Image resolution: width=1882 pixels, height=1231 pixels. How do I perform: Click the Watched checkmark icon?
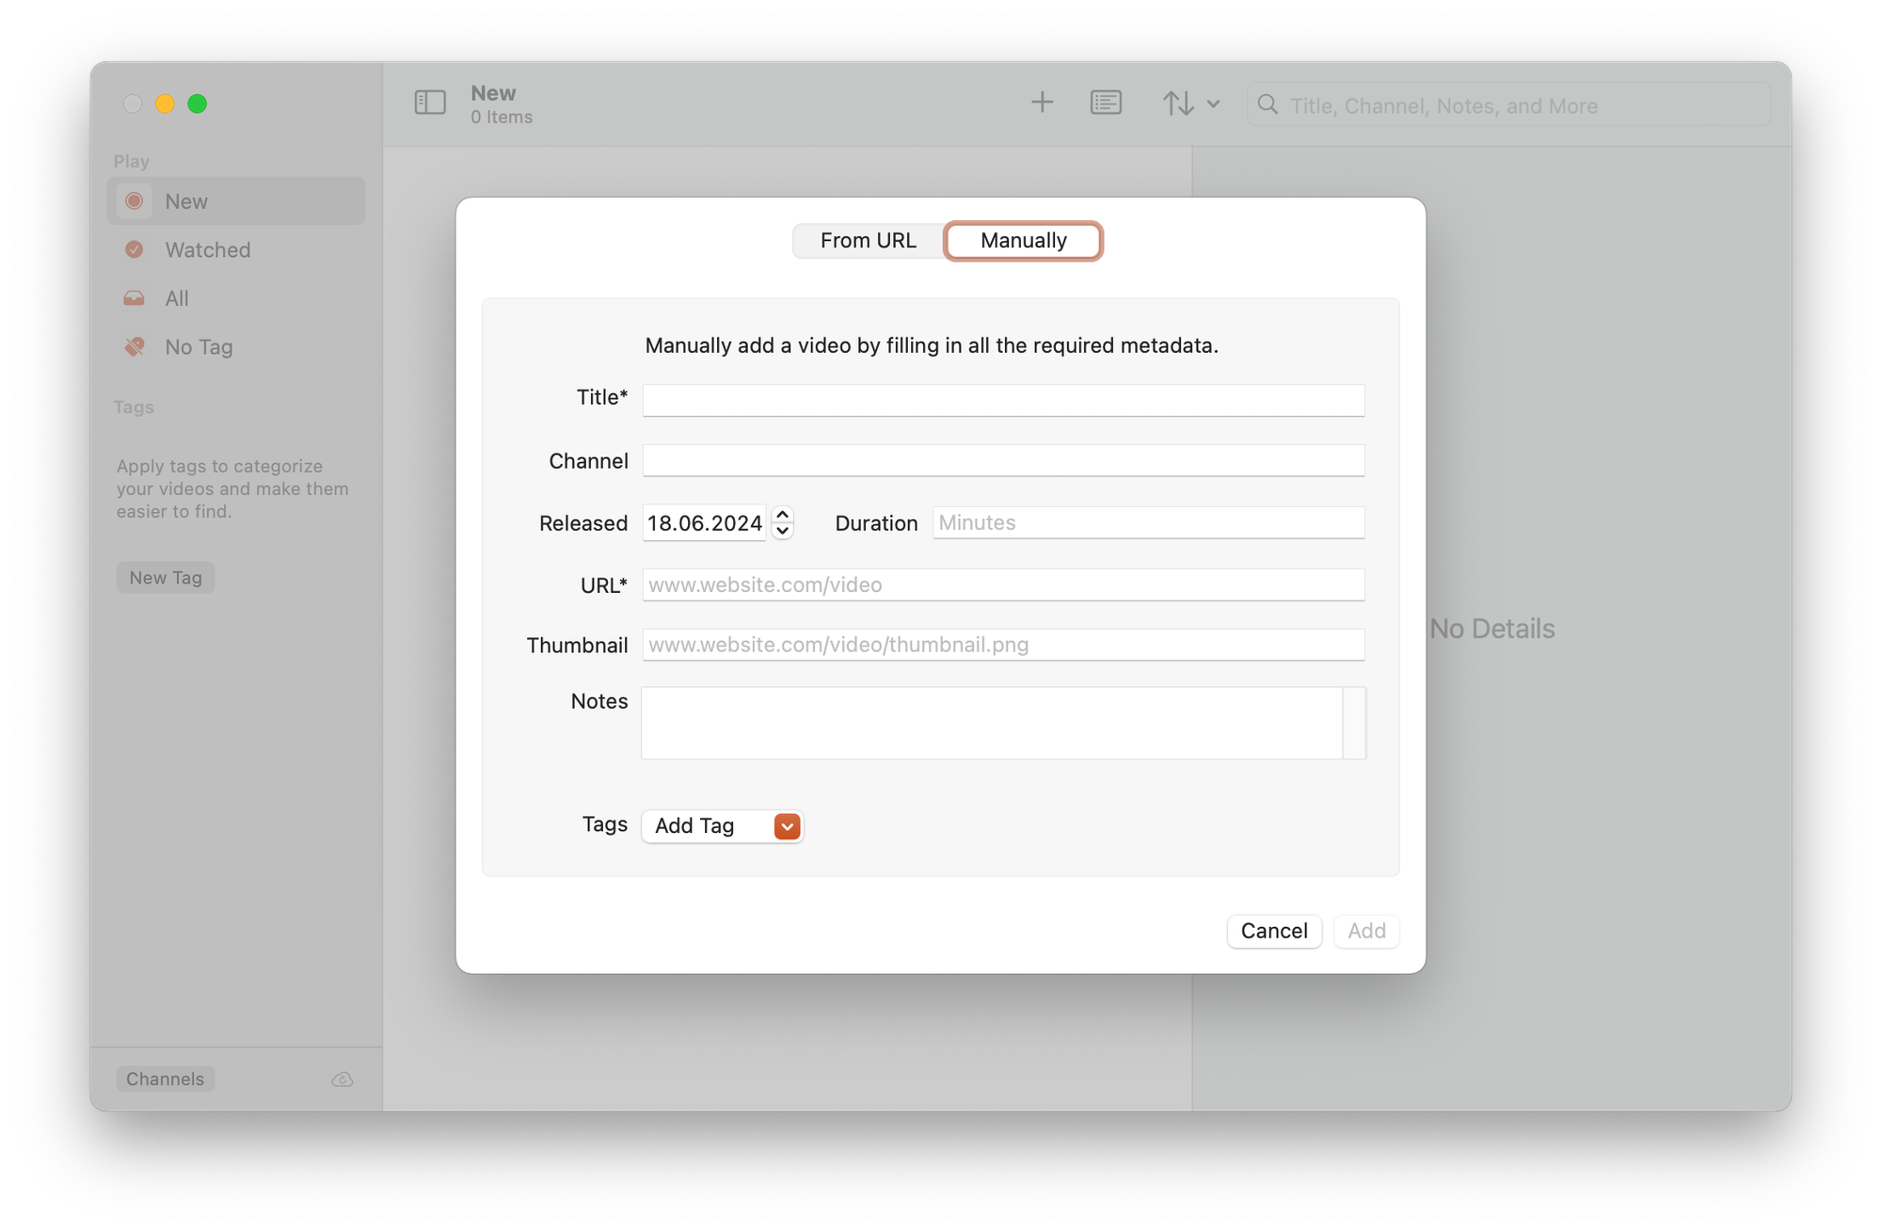click(135, 249)
